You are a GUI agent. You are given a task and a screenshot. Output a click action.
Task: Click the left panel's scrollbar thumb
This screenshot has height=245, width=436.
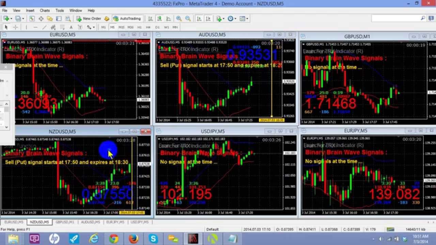tap(6, 110)
